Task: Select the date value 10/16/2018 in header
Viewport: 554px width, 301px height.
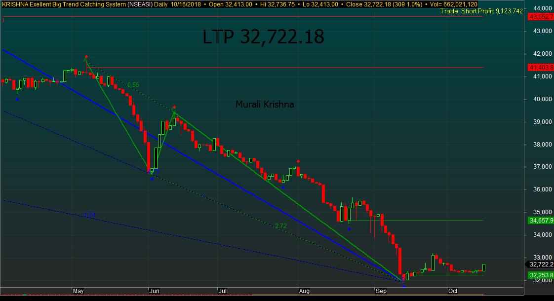Action: pyautogui.click(x=186, y=4)
